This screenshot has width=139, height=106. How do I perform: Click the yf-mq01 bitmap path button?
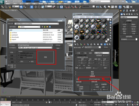pyautogui.click(x=94, y=79)
